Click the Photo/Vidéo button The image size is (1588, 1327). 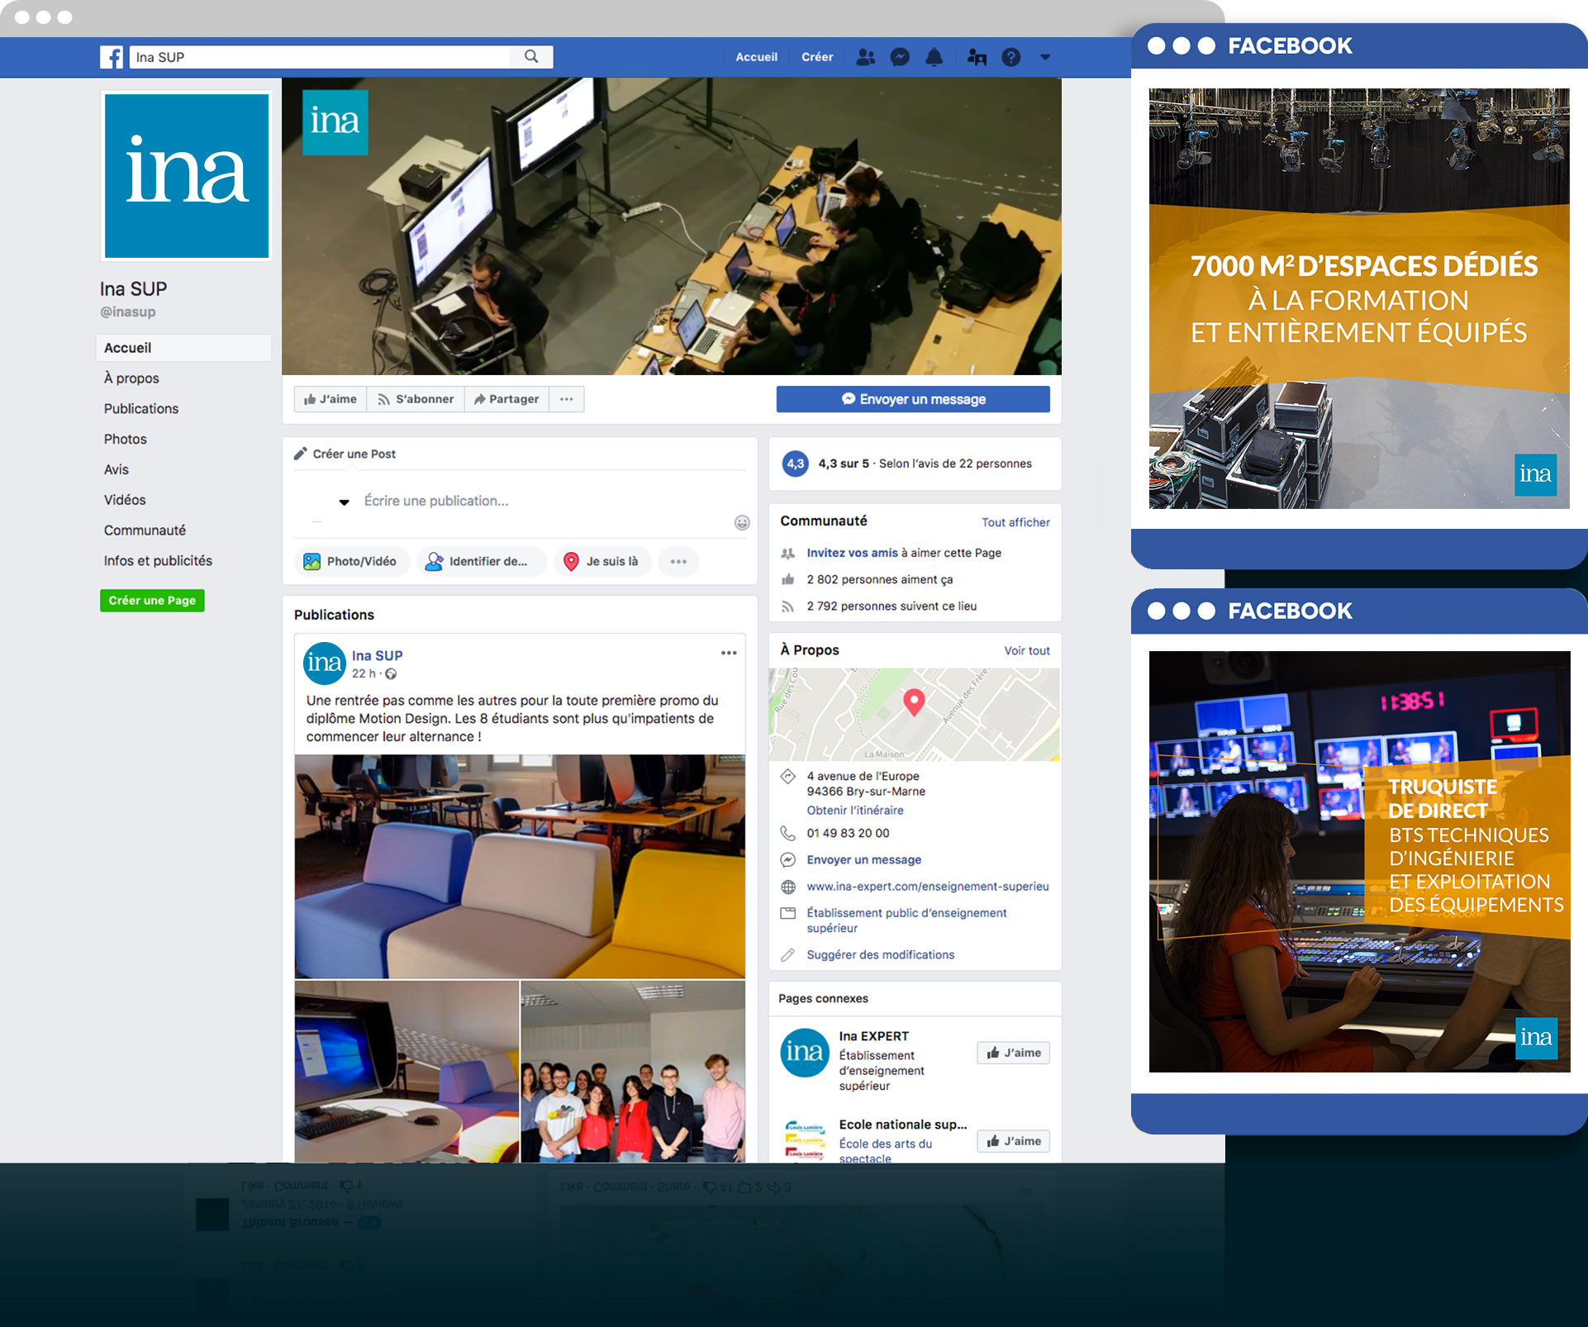point(351,561)
